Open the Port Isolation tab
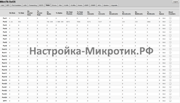The image size is (180, 103). 16,5
